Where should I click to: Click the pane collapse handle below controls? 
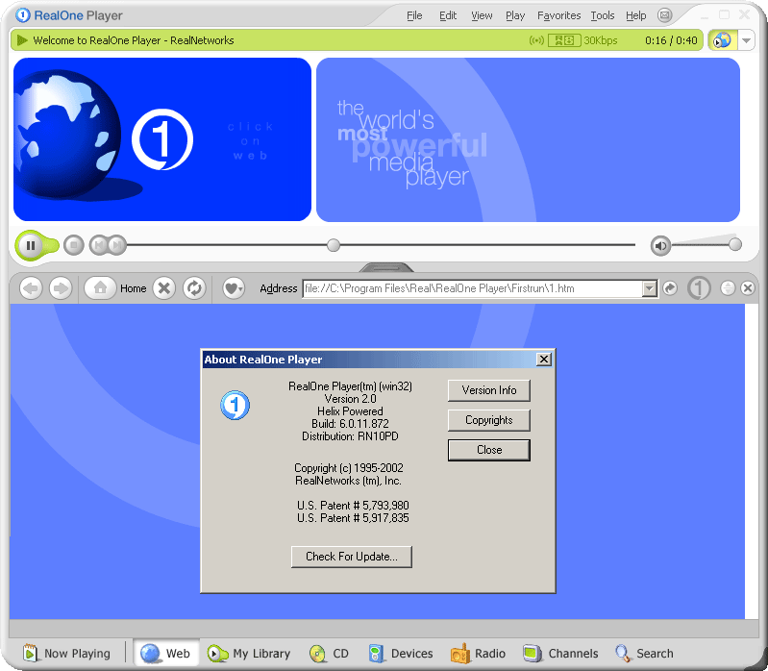pyautogui.click(x=386, y=267)
